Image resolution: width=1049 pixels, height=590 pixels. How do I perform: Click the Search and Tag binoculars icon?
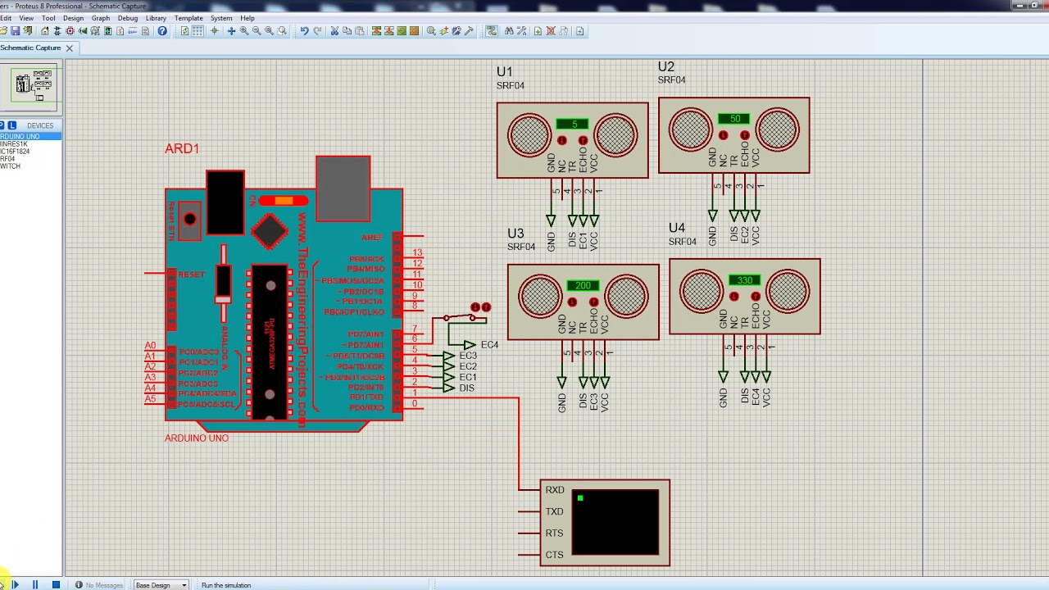click(509, 31)
